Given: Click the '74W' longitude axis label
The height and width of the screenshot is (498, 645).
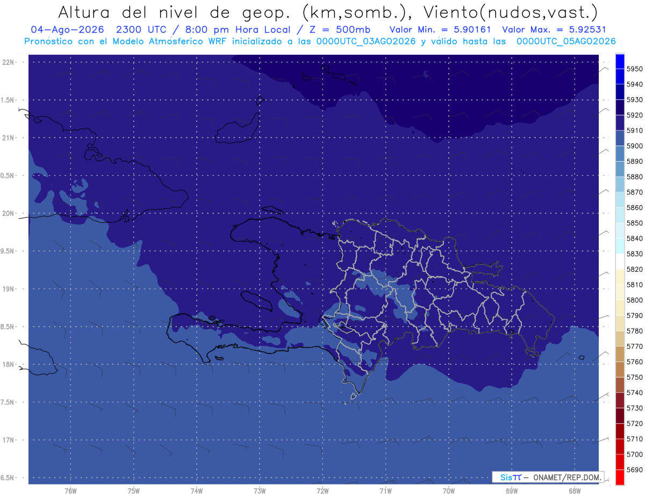Looking at the screenshot, I should pos(196,490).
